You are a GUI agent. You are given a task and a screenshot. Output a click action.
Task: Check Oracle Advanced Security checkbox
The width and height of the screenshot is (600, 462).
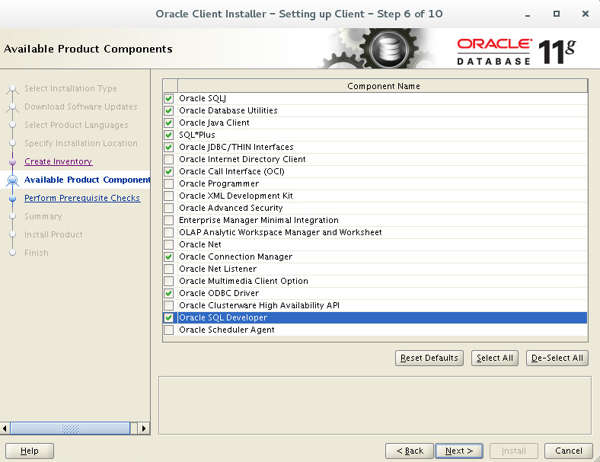pos(169,208)
